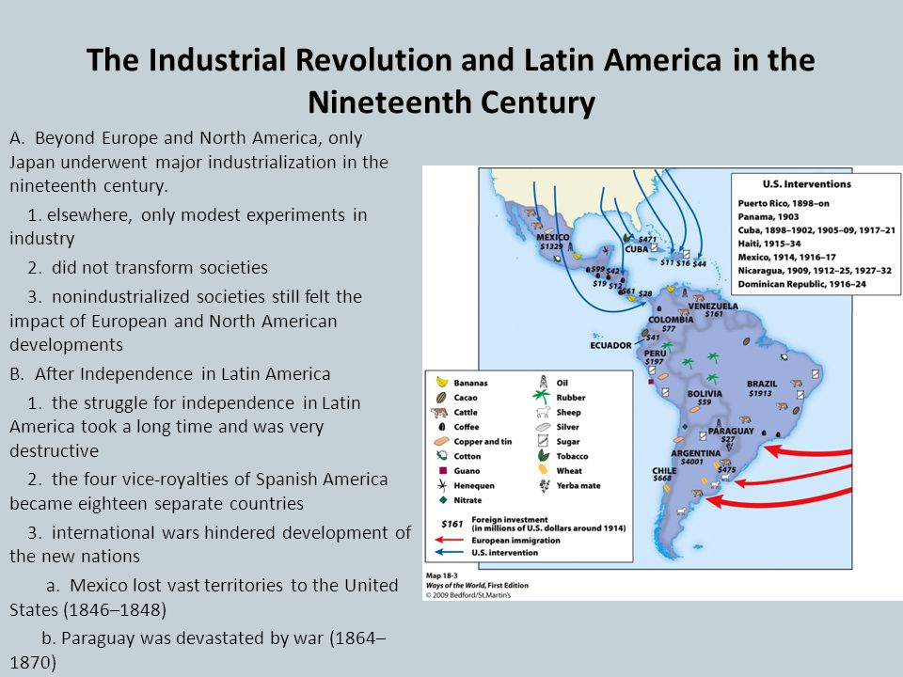Viewport: 903px width, 677px height.
Task: Click the Bananas icon in the map legend
Action: (x=442, y=383)
